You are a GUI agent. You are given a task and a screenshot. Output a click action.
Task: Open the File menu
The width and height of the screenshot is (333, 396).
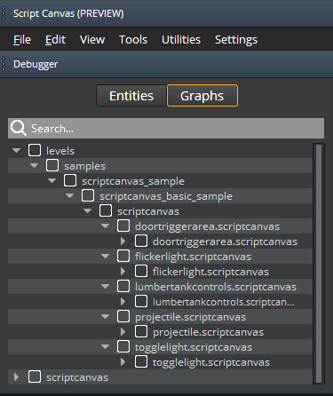pos(22,39)
